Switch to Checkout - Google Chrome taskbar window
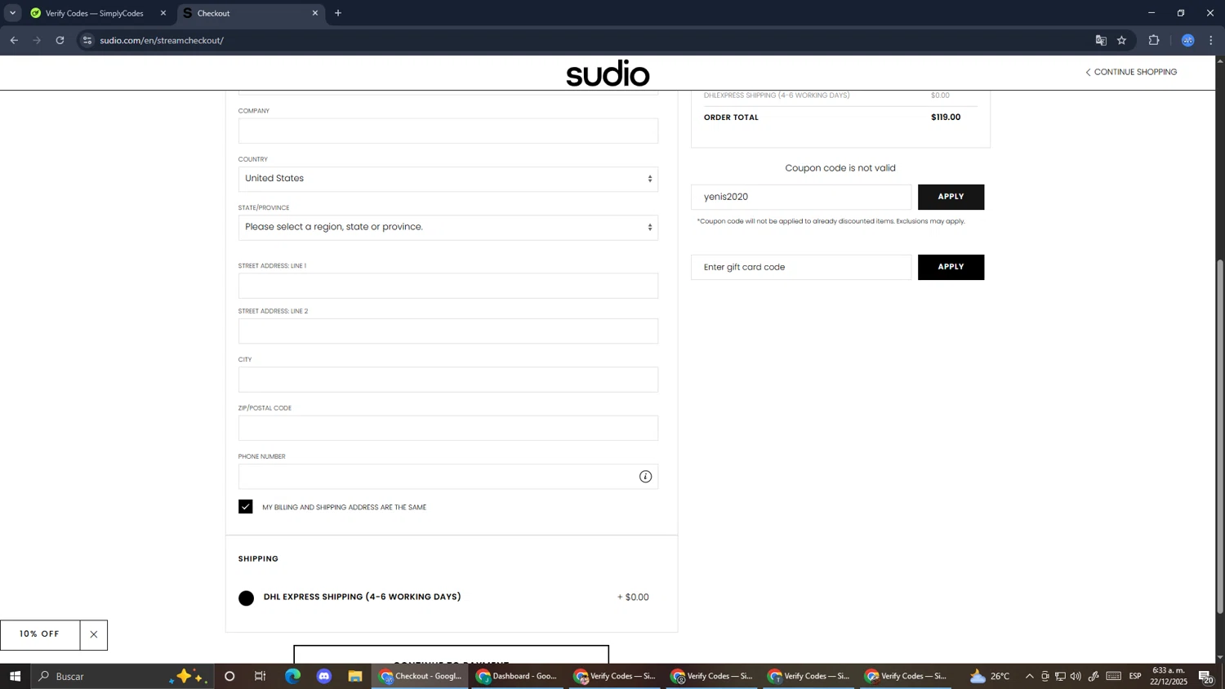The width and height of the screenshot is (1225, 689). pos(421,676)
